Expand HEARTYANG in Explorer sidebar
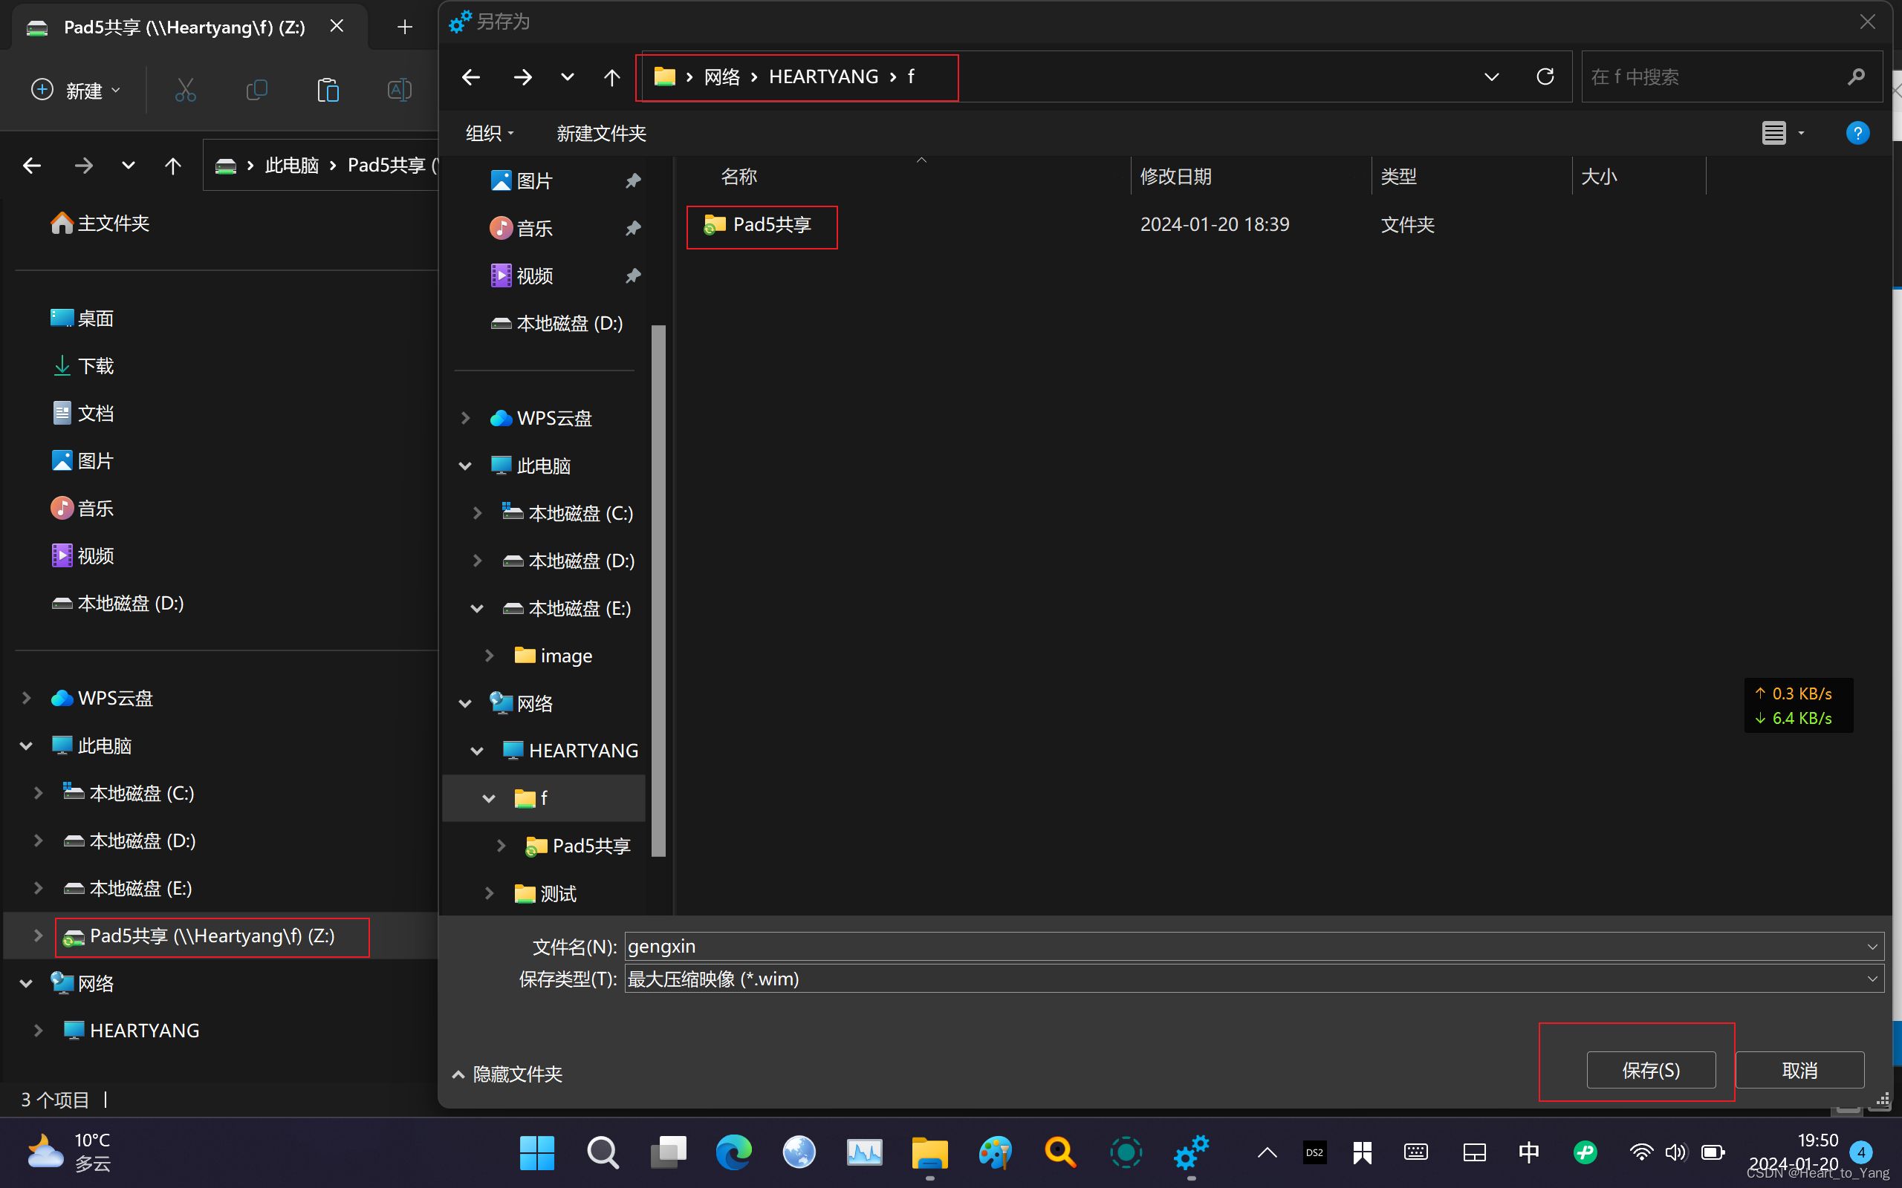The height and width of the screenshot is (1188, 1902). pos(38,1031)
